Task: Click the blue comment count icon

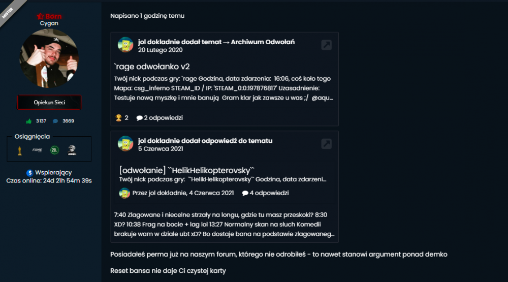Action: click(55, 121)
